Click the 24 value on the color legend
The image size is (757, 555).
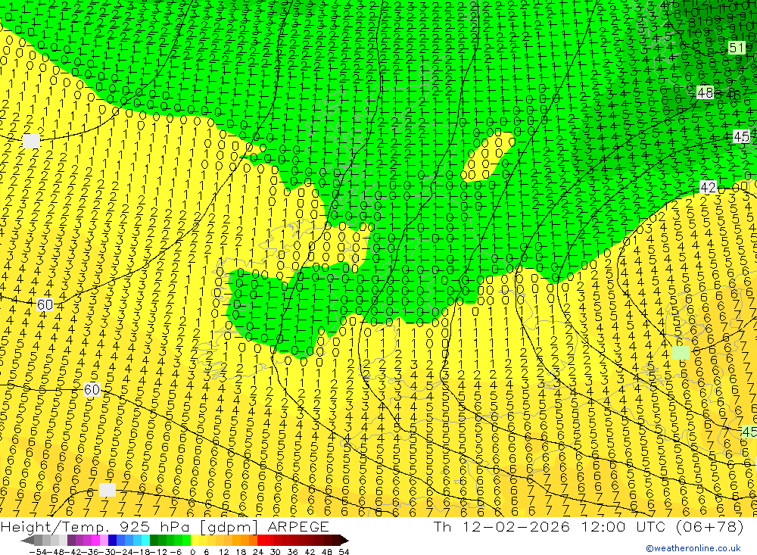click(258, 552)
